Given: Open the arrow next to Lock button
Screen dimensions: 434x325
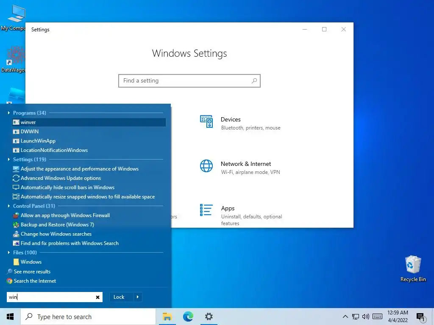Looking at the screenshot, I should coord(138,297).
